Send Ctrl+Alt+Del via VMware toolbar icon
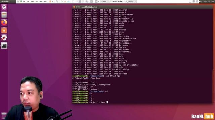Screen dimensions: 215x120 (x=57, y=1)
